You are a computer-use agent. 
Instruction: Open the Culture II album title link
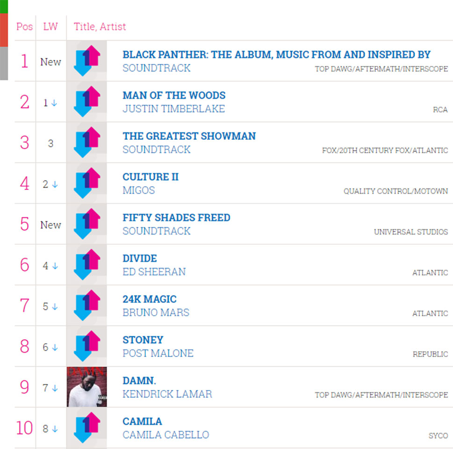(x=151, y=177)
